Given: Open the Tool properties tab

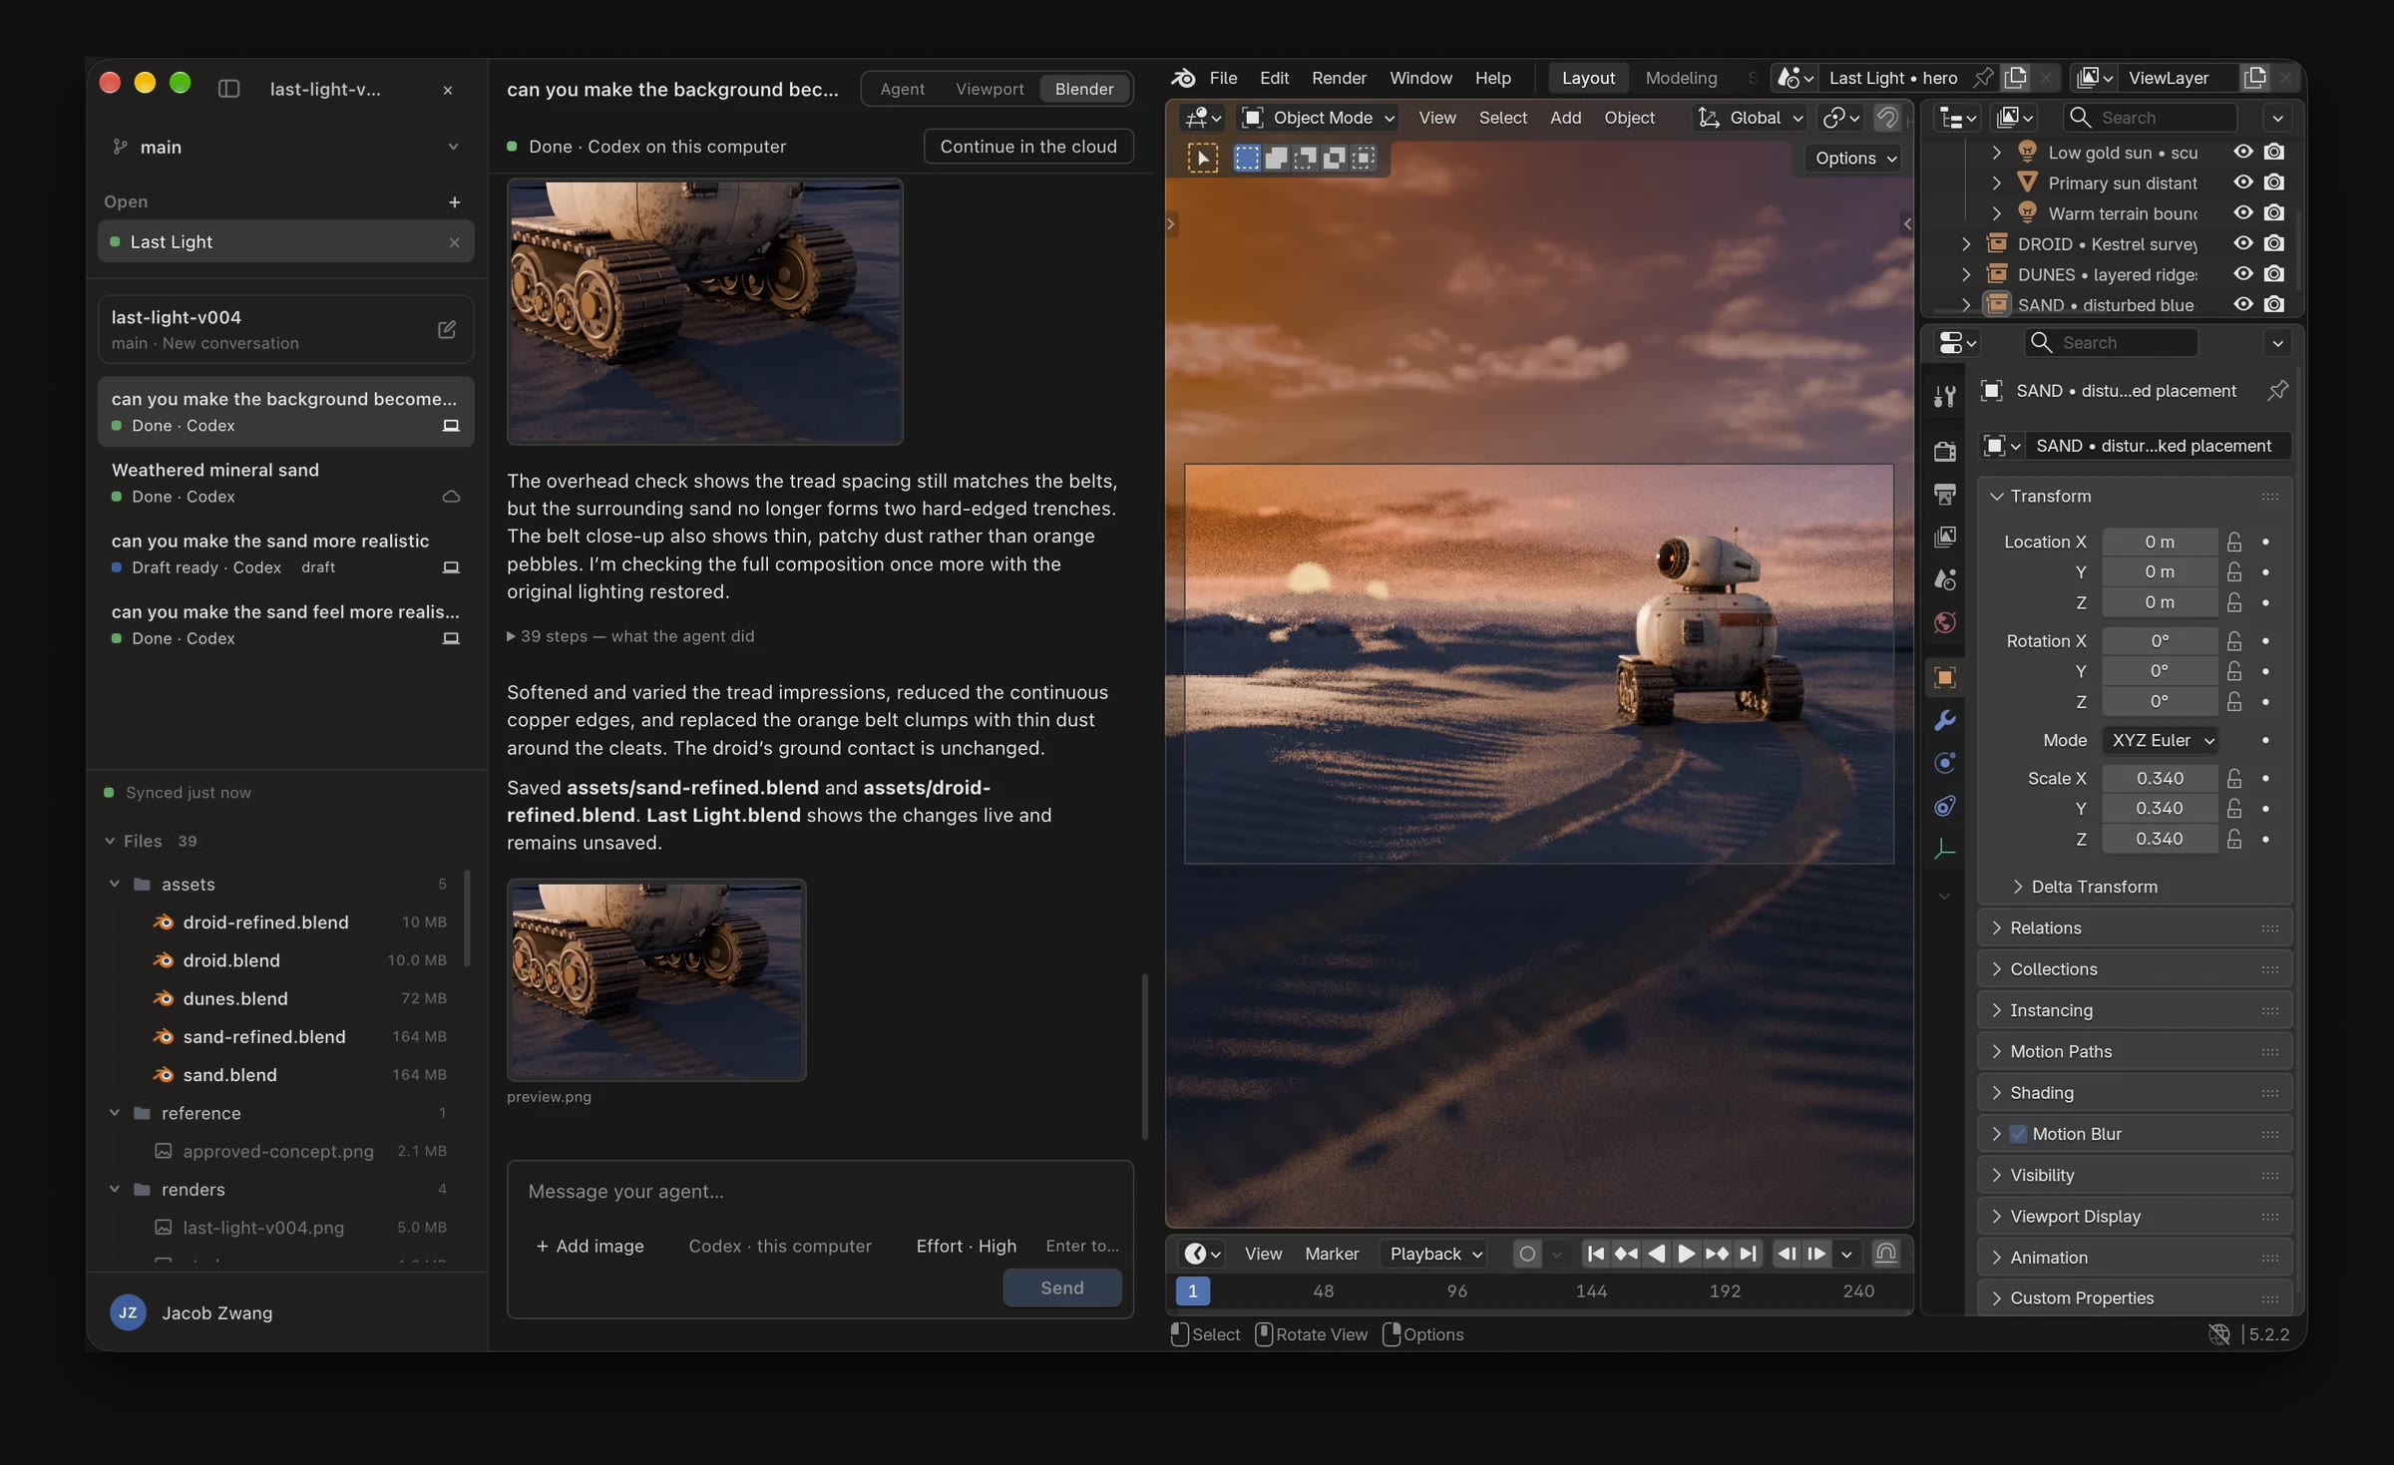Looking at the screenshot, I should coord(1944,397).
